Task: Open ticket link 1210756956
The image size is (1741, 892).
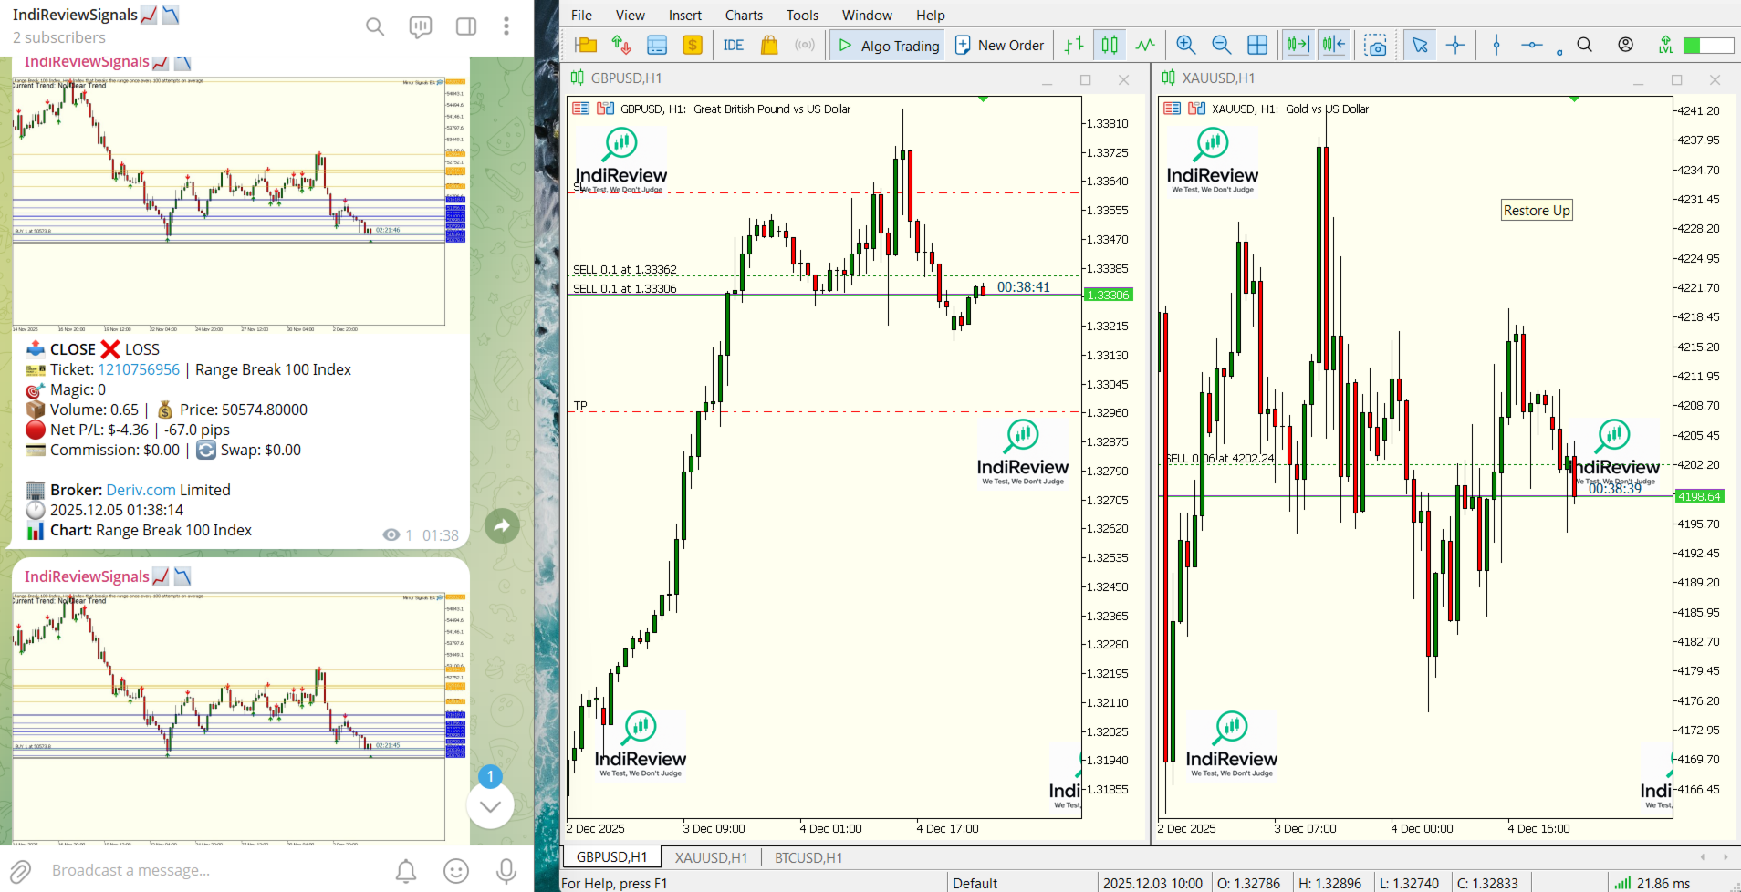Action: point(139,369)
